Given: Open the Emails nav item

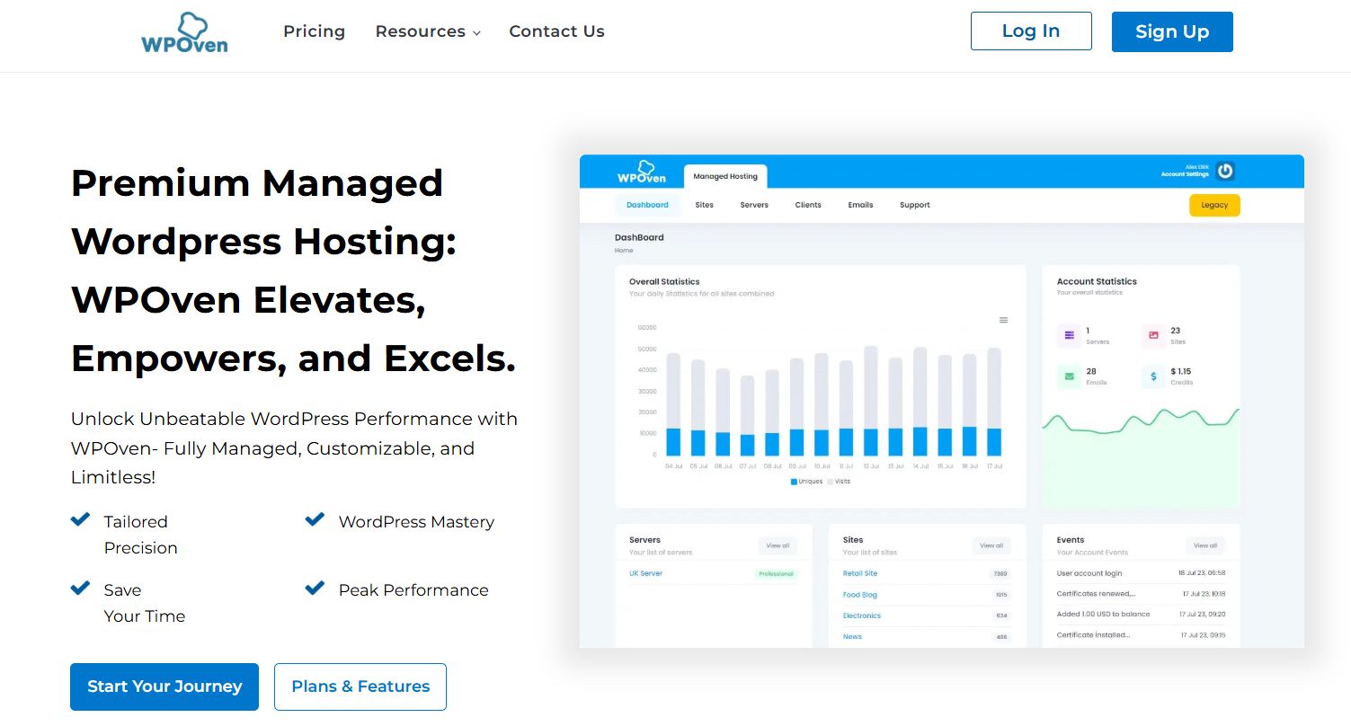Looking at the screenshot, I should click(860, 205).
